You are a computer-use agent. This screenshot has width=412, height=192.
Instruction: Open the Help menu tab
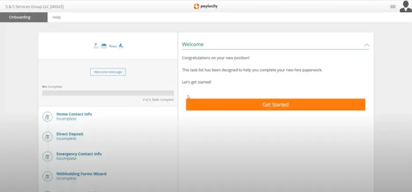click(x=56, y=17)
